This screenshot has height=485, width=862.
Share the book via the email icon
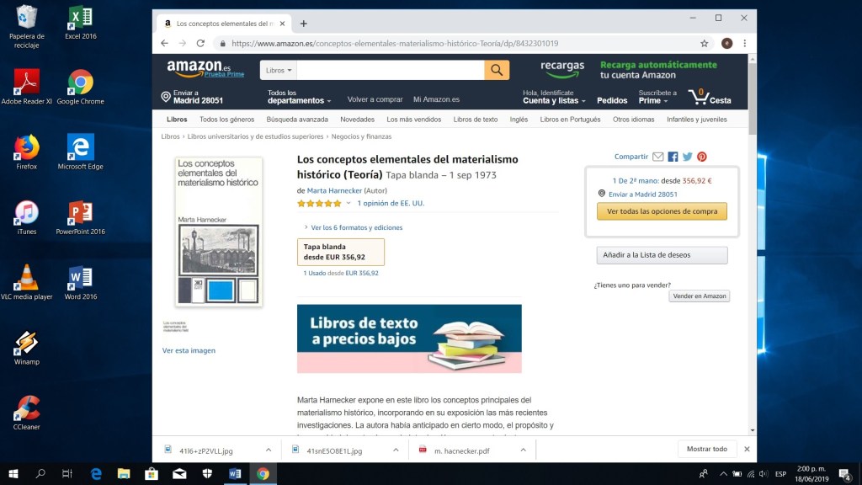point(658,157)
